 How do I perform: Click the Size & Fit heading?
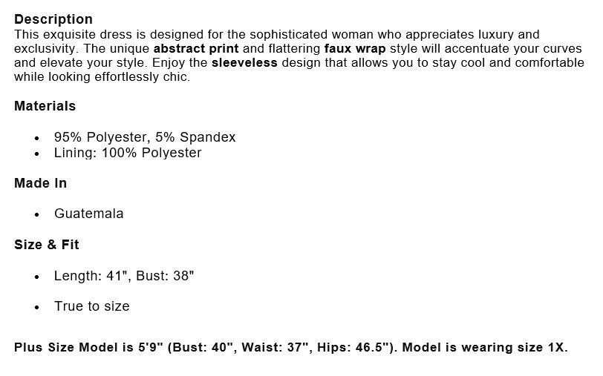coord(47,245)
